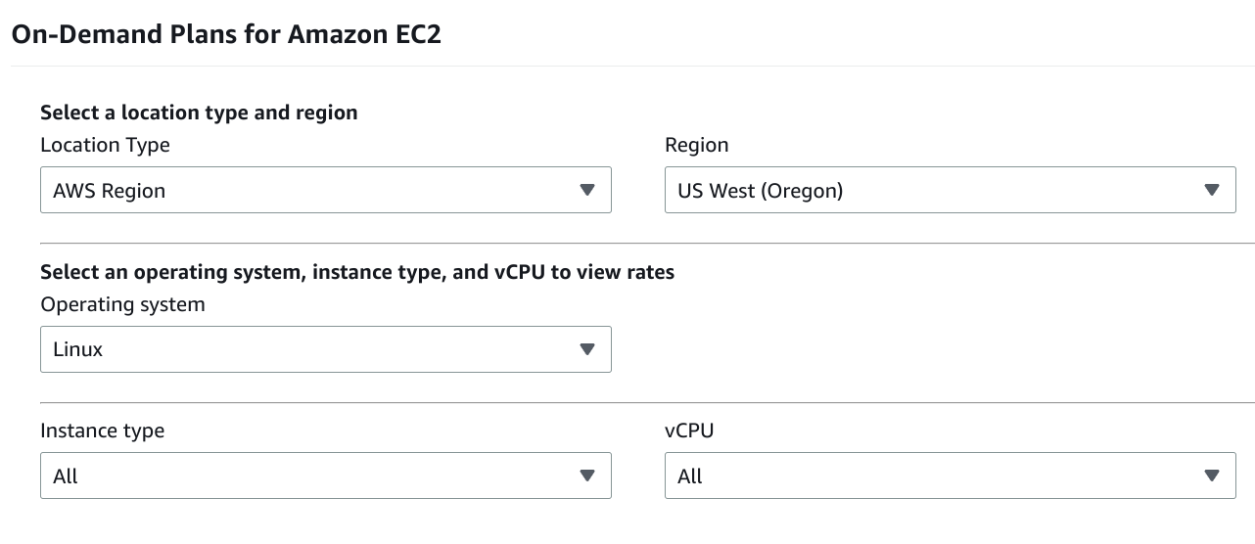Click the Location Type dropdown arrow icon

587,190
